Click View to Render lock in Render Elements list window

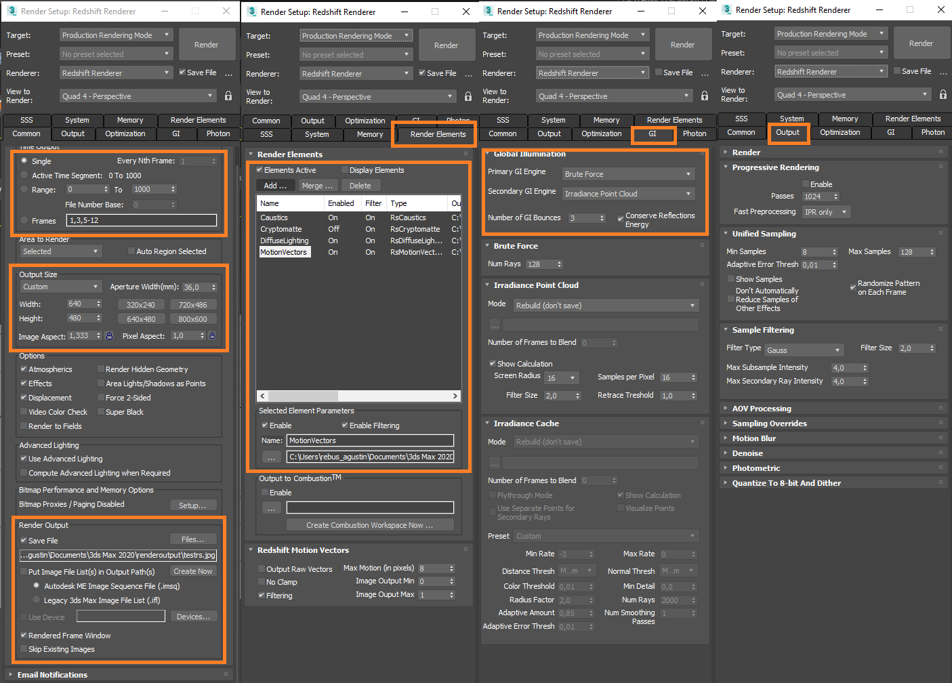coord(468,97)
